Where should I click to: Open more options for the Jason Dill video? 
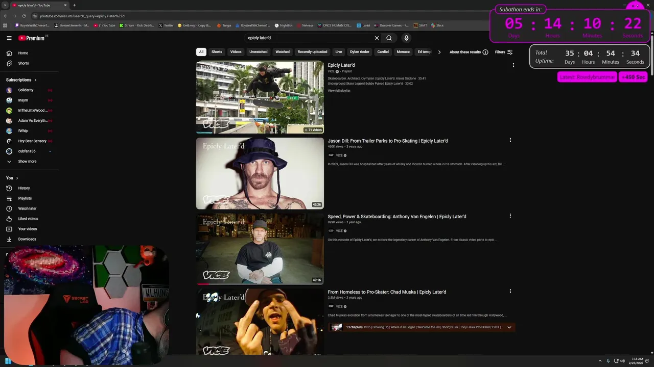tap(510, 140)
